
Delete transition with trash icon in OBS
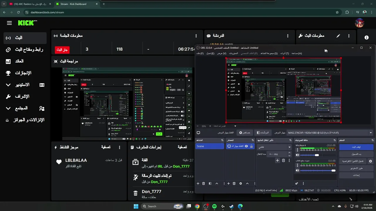(283, 160)
